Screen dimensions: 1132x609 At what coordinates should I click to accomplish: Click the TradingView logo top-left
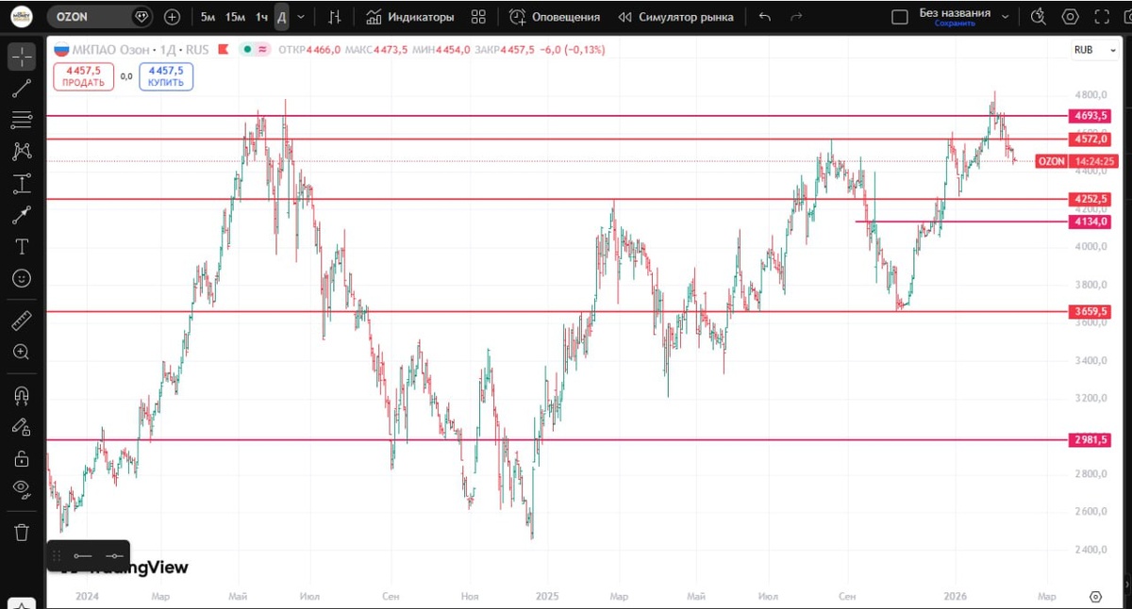[23, 17]
